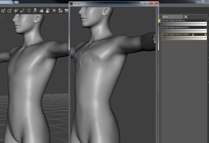Select the Surface Selection tool (M icon)

point(35,11)
